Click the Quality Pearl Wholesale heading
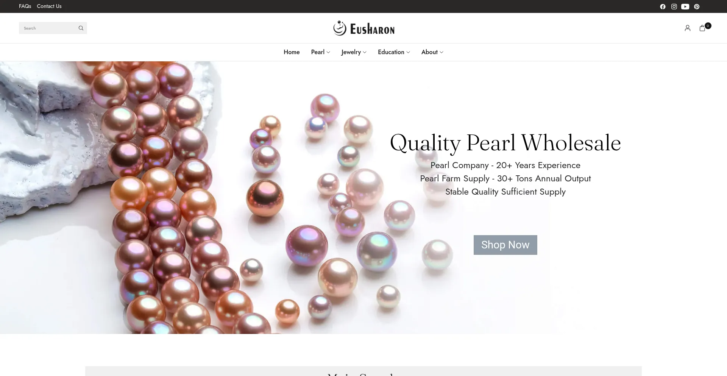This screenshot has width=727, height=376. (x=505, y=143)
